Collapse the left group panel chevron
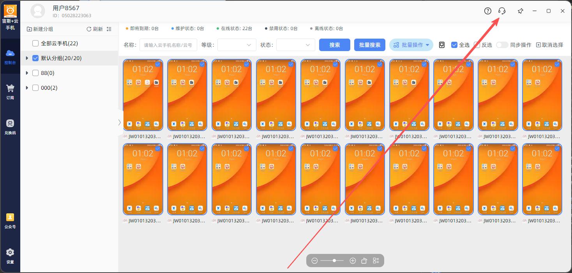Image resolution: width=572 pixels, height=273 pixels. pyautogui.click(x=120, y=122)
